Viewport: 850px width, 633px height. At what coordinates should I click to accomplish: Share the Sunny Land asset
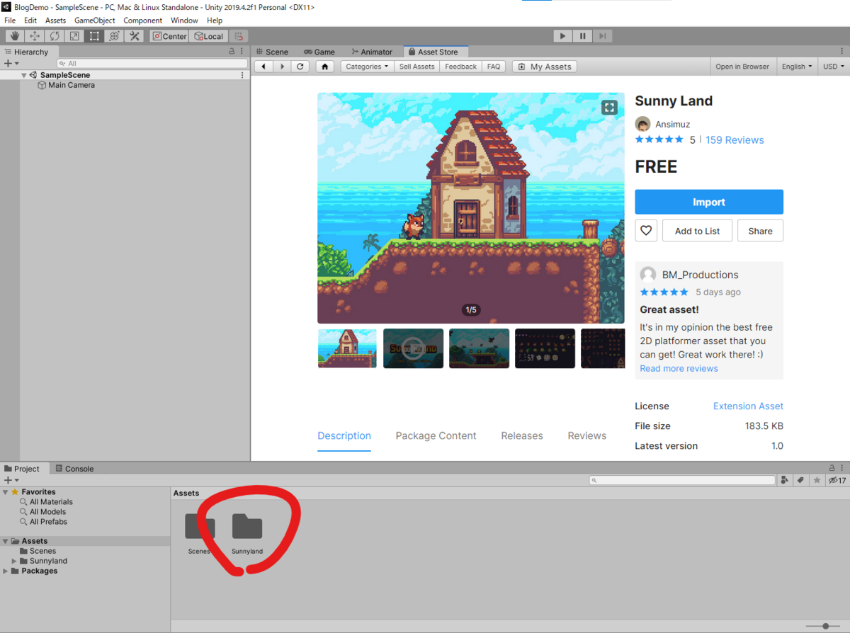pos(760,231)
